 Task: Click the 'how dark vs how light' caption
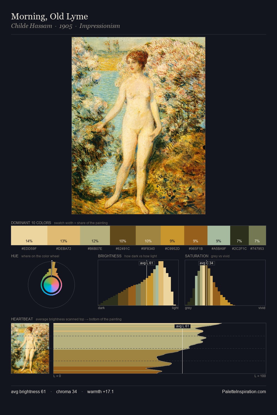click(141, 256)
